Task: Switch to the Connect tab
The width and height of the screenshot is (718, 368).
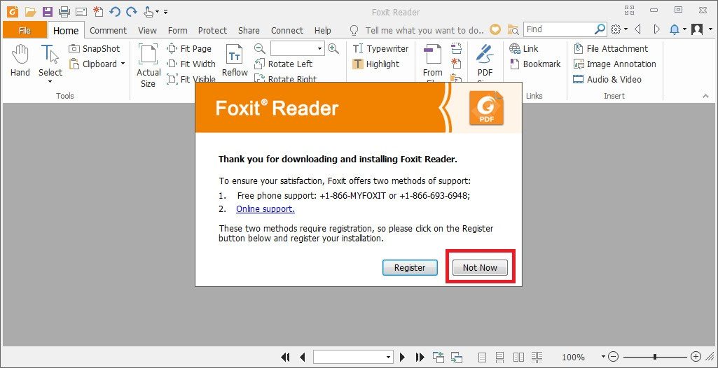Action: (287, 30)
